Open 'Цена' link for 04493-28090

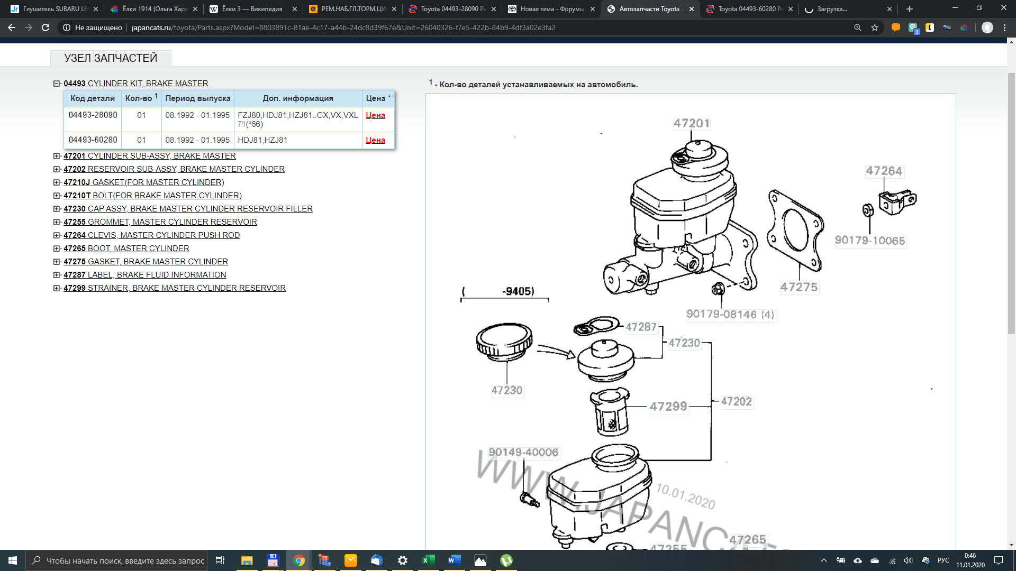click(x=375, y=115)
